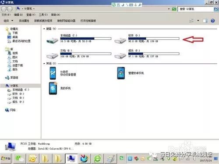Open the yellow clock app on taskbar
The image size is (219, 164).
coord(32,158)
